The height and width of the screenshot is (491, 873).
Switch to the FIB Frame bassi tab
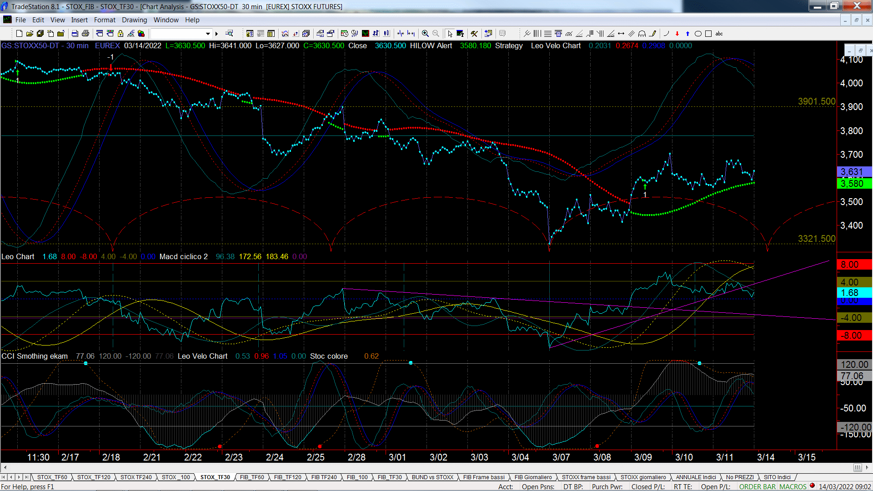click(x=484, y=477)
